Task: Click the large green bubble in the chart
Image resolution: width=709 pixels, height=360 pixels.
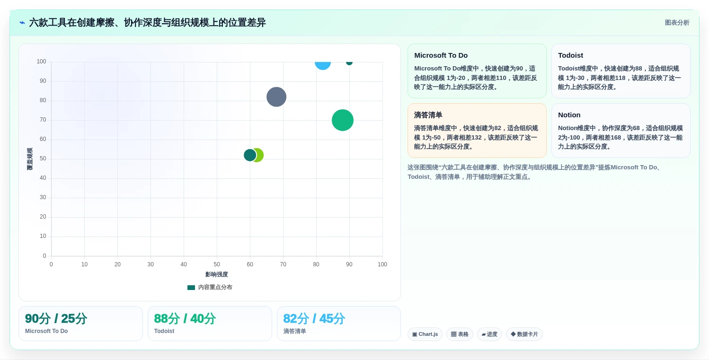Action: point(343,120)
